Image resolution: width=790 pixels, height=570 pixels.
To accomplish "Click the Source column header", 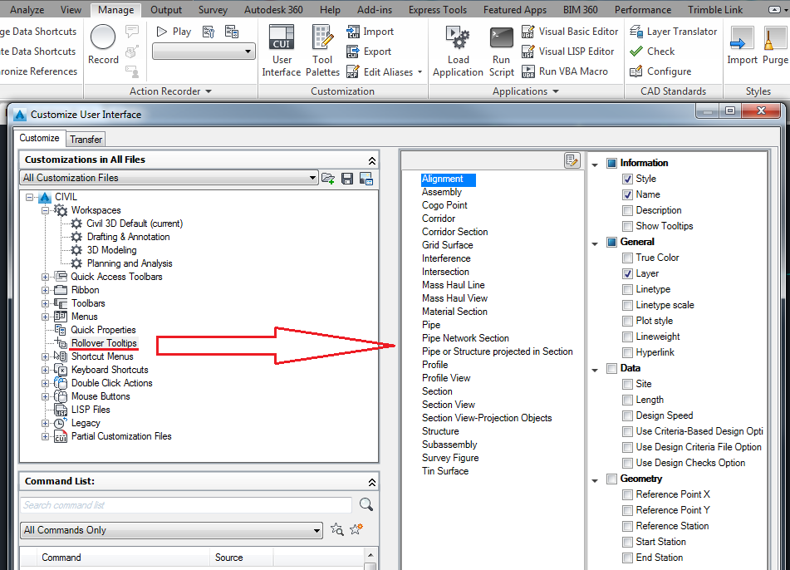I will [242, 558].
